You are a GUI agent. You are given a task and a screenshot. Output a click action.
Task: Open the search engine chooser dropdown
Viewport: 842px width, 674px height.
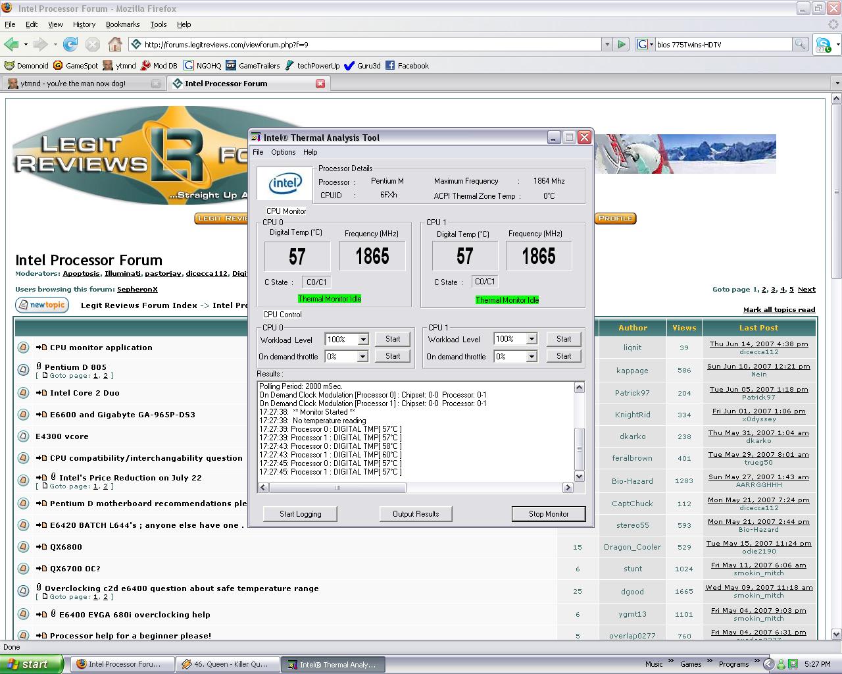645,44
